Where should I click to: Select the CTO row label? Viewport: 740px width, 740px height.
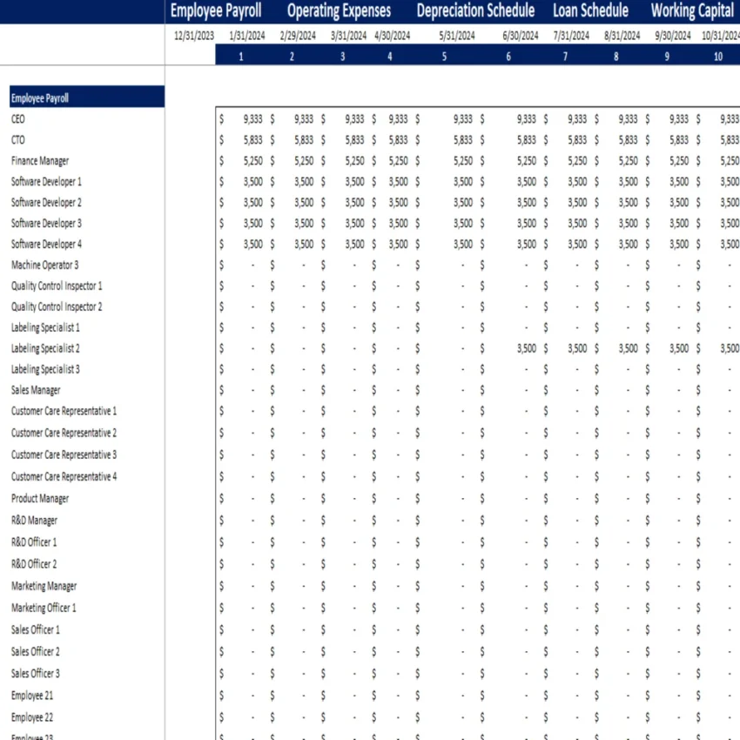point(18,139)
